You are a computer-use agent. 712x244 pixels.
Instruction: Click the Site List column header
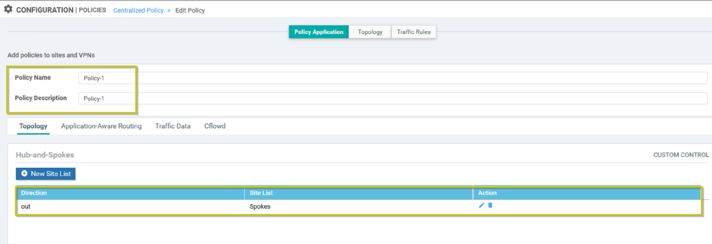[x=359, y=193]
